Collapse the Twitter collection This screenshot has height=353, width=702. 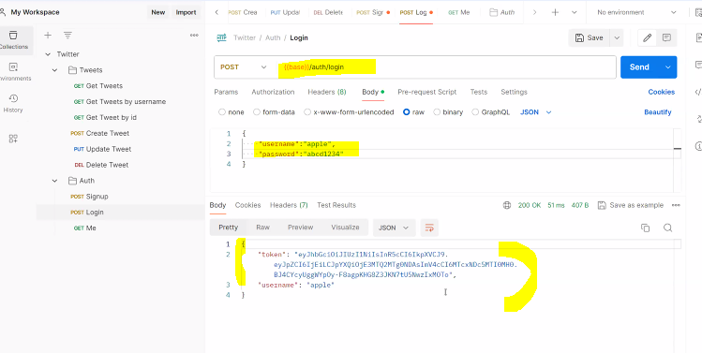pyautogui.click(x=48, y=54)
